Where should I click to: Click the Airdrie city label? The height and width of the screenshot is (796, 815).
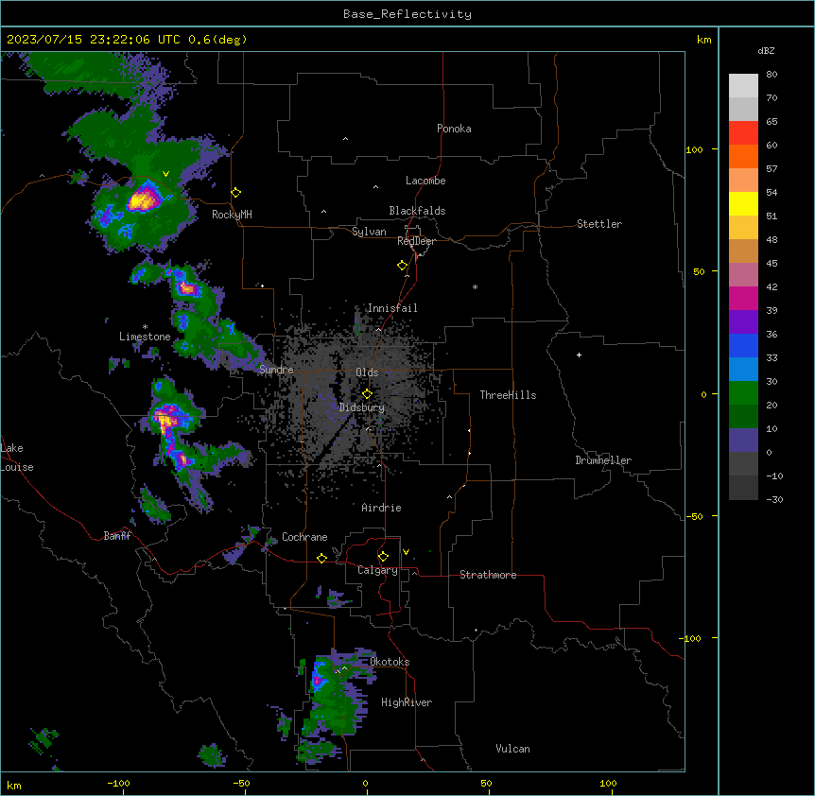click(381, 508)
